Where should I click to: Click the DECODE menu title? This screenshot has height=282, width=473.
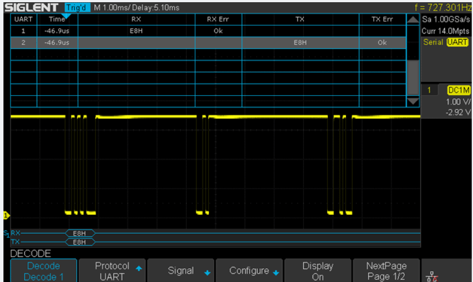30,253
